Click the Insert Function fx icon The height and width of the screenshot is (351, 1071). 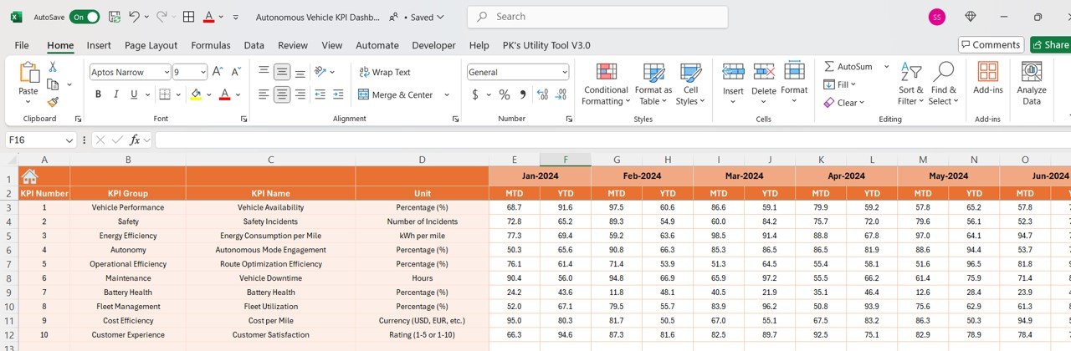134,140
